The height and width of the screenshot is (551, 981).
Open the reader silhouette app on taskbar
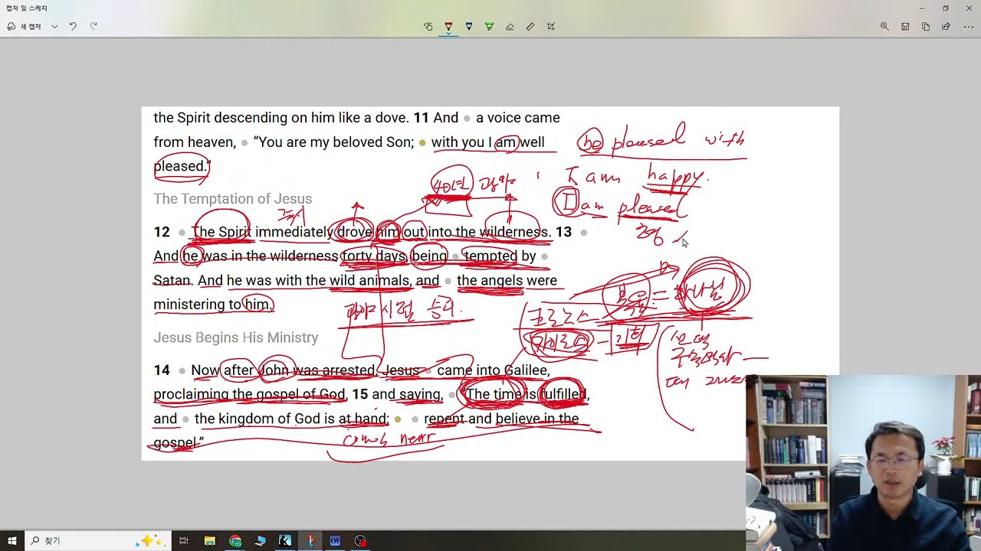285,540
